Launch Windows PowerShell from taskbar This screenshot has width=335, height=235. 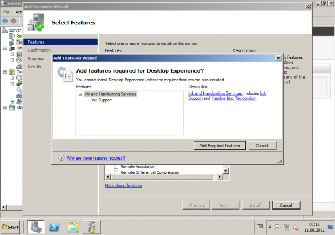[54, 227]
